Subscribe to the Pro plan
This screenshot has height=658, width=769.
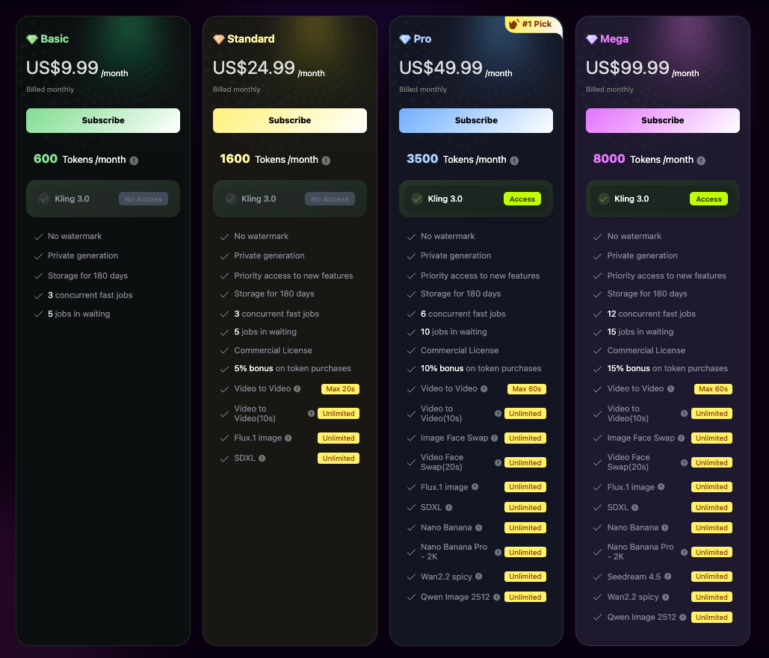476,120
